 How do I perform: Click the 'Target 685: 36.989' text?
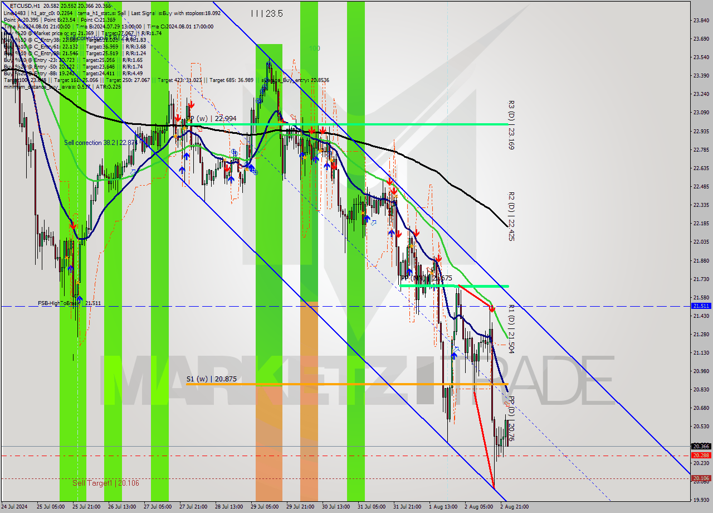(230, 80)
